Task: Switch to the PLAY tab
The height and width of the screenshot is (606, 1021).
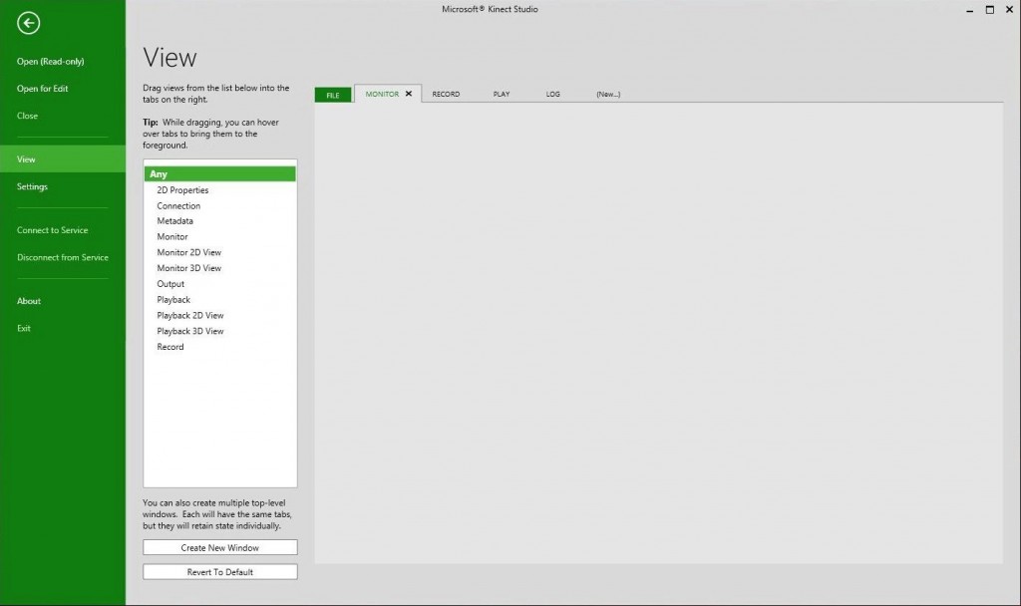Action: click(x=501, y=95)
